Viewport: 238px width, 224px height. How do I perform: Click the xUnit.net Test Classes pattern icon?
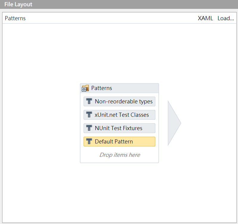pos(89,115)
